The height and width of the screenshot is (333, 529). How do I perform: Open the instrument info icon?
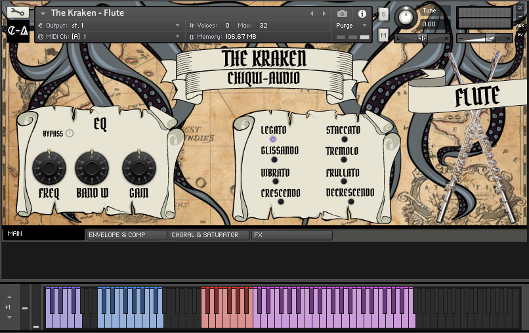[x=362, y=14]
